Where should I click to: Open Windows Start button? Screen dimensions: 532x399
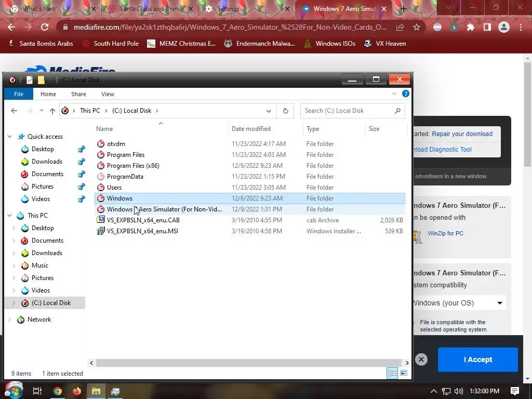pos(14,391)
